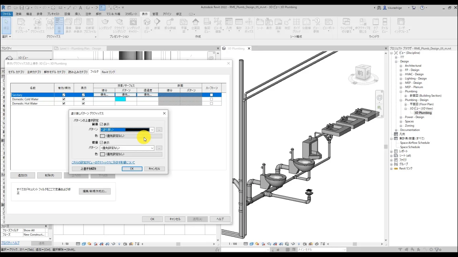
Task: Collapse the Plumbing - Design node
Action: point(401,100)
